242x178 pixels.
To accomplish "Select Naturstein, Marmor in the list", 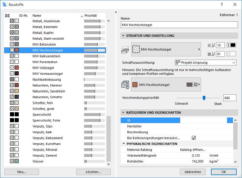I will 55,85.
